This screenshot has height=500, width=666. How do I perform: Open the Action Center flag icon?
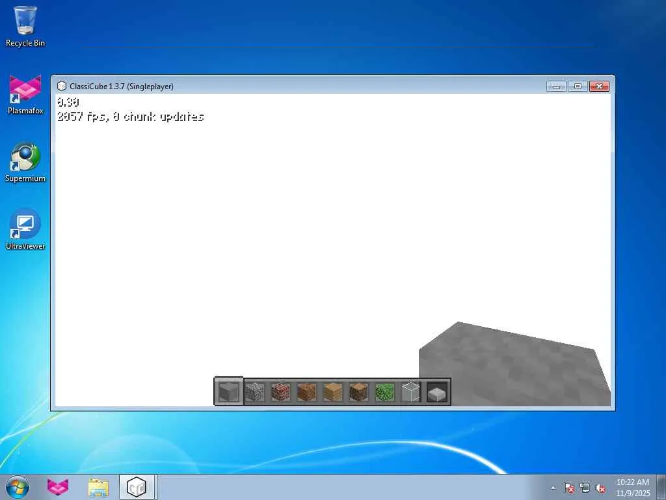click(568, 488)
